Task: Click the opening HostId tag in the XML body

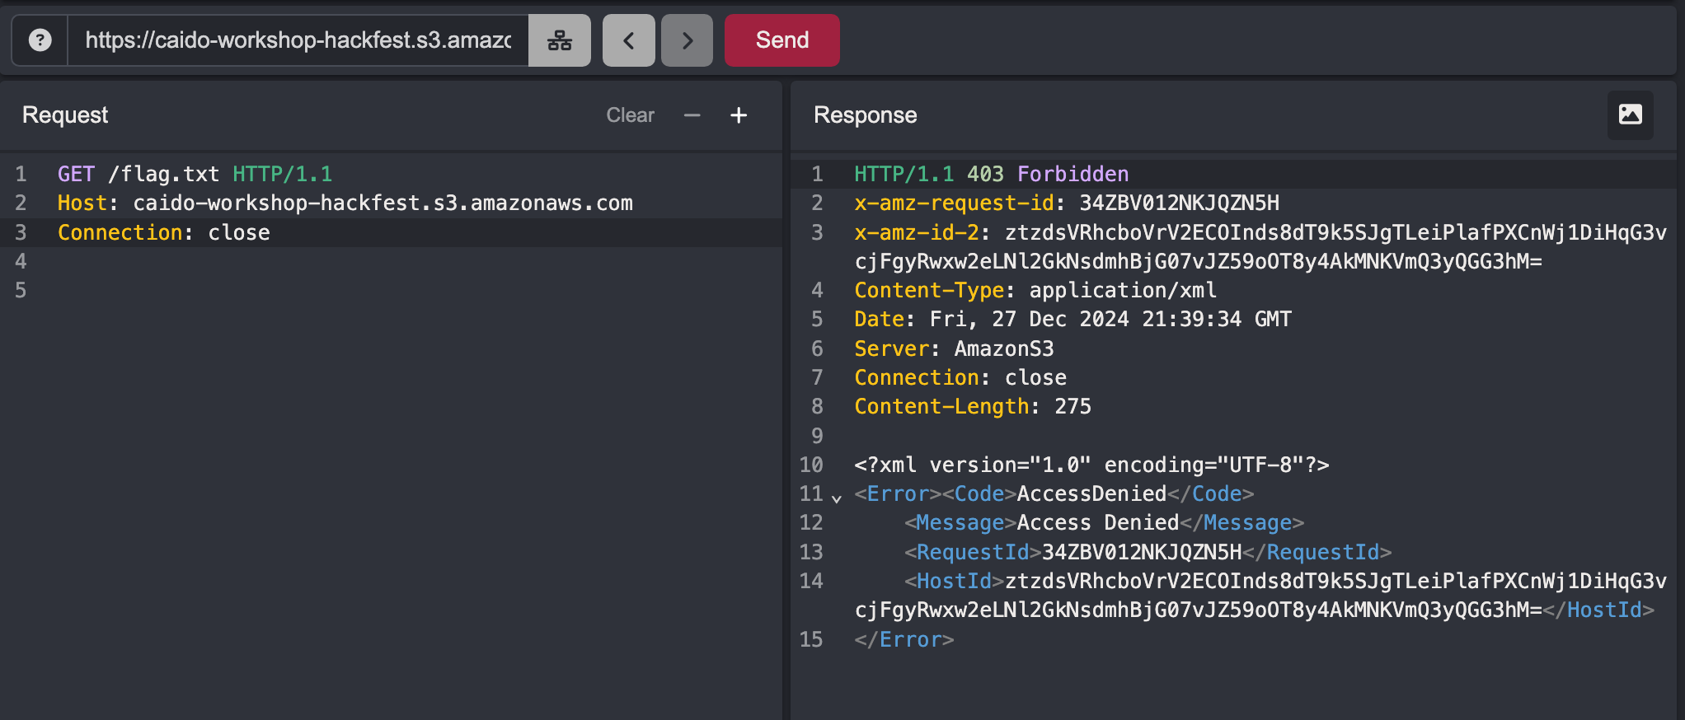Action: 954,581
